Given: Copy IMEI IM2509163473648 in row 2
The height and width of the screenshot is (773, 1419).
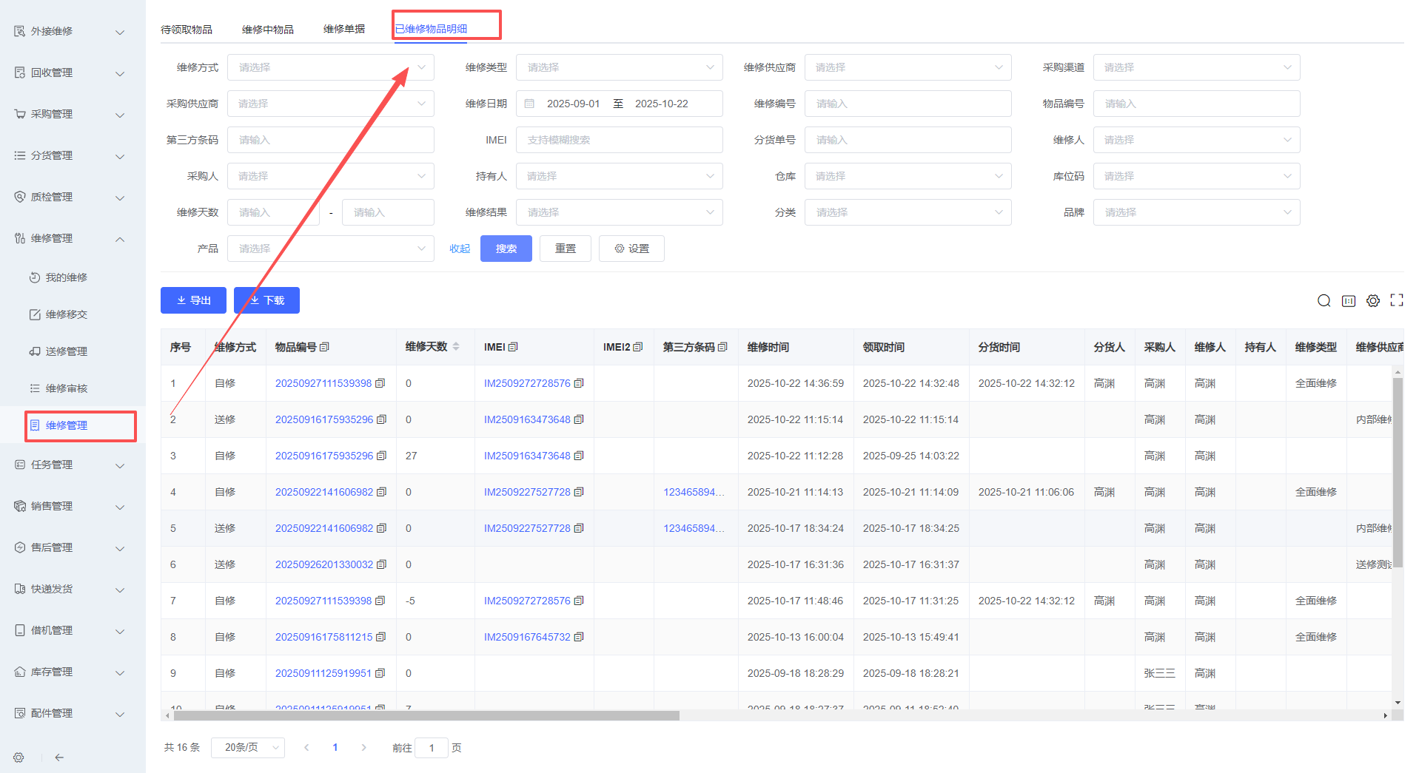Looking at the screenshot, I should 579,419.
